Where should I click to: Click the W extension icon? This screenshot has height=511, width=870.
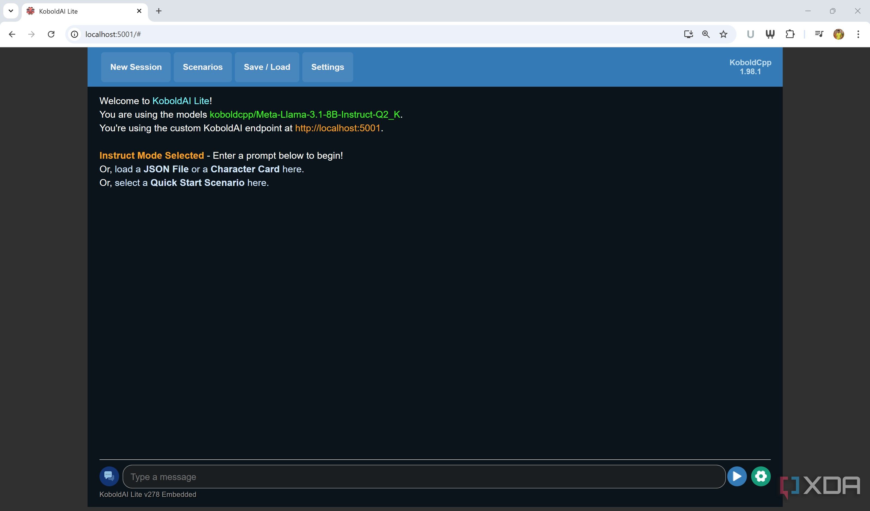tap(770, 34)
